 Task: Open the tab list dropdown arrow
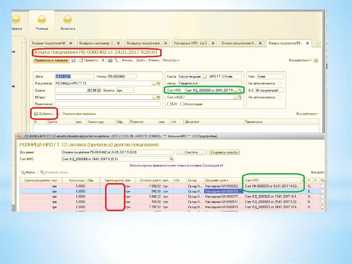pos(318,43)
